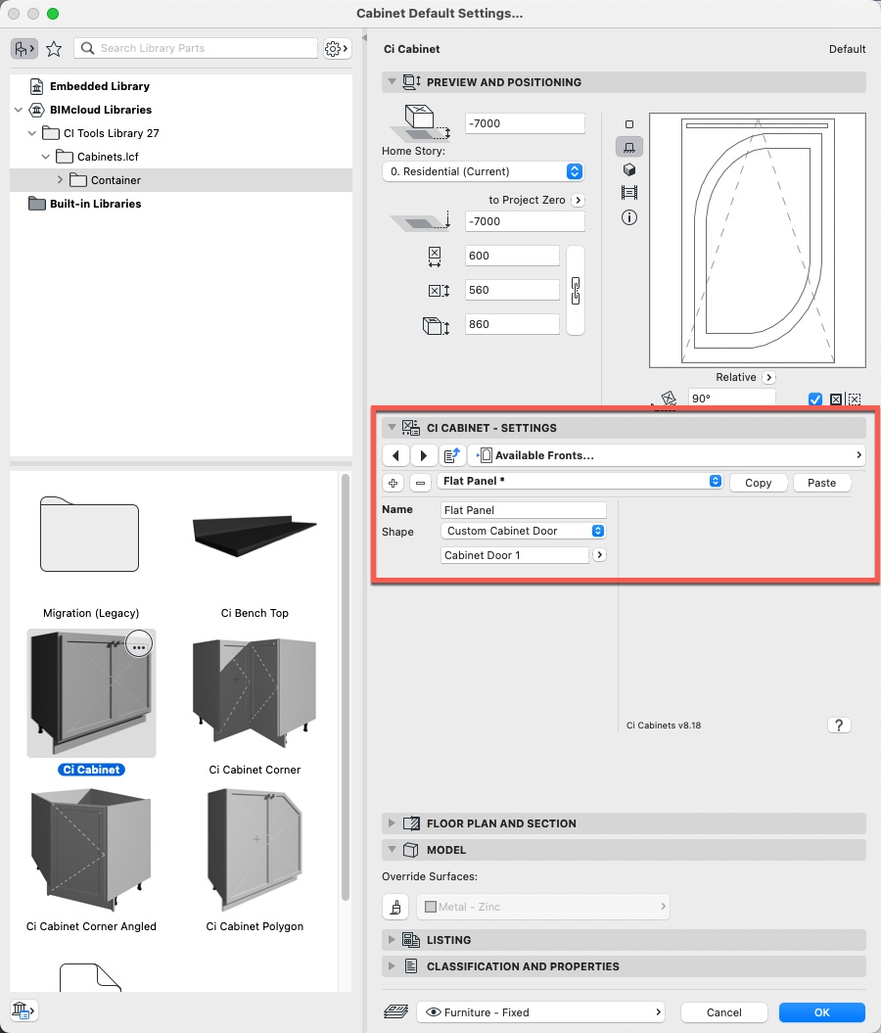881x1033 pixels.
Task: Select the 3D view preview icon
Action: [x=628, y=170]
